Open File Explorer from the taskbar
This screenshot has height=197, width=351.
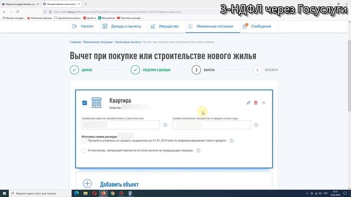pos(86,193)
